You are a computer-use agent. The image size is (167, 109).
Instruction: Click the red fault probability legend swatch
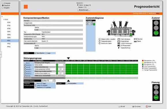[x=143, y=61]
